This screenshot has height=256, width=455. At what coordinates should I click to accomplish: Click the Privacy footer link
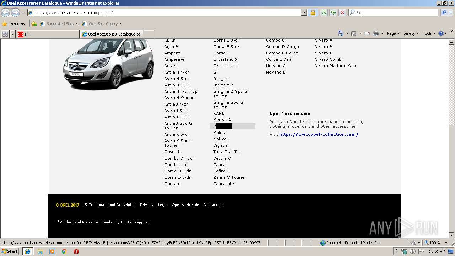(147, 205)
